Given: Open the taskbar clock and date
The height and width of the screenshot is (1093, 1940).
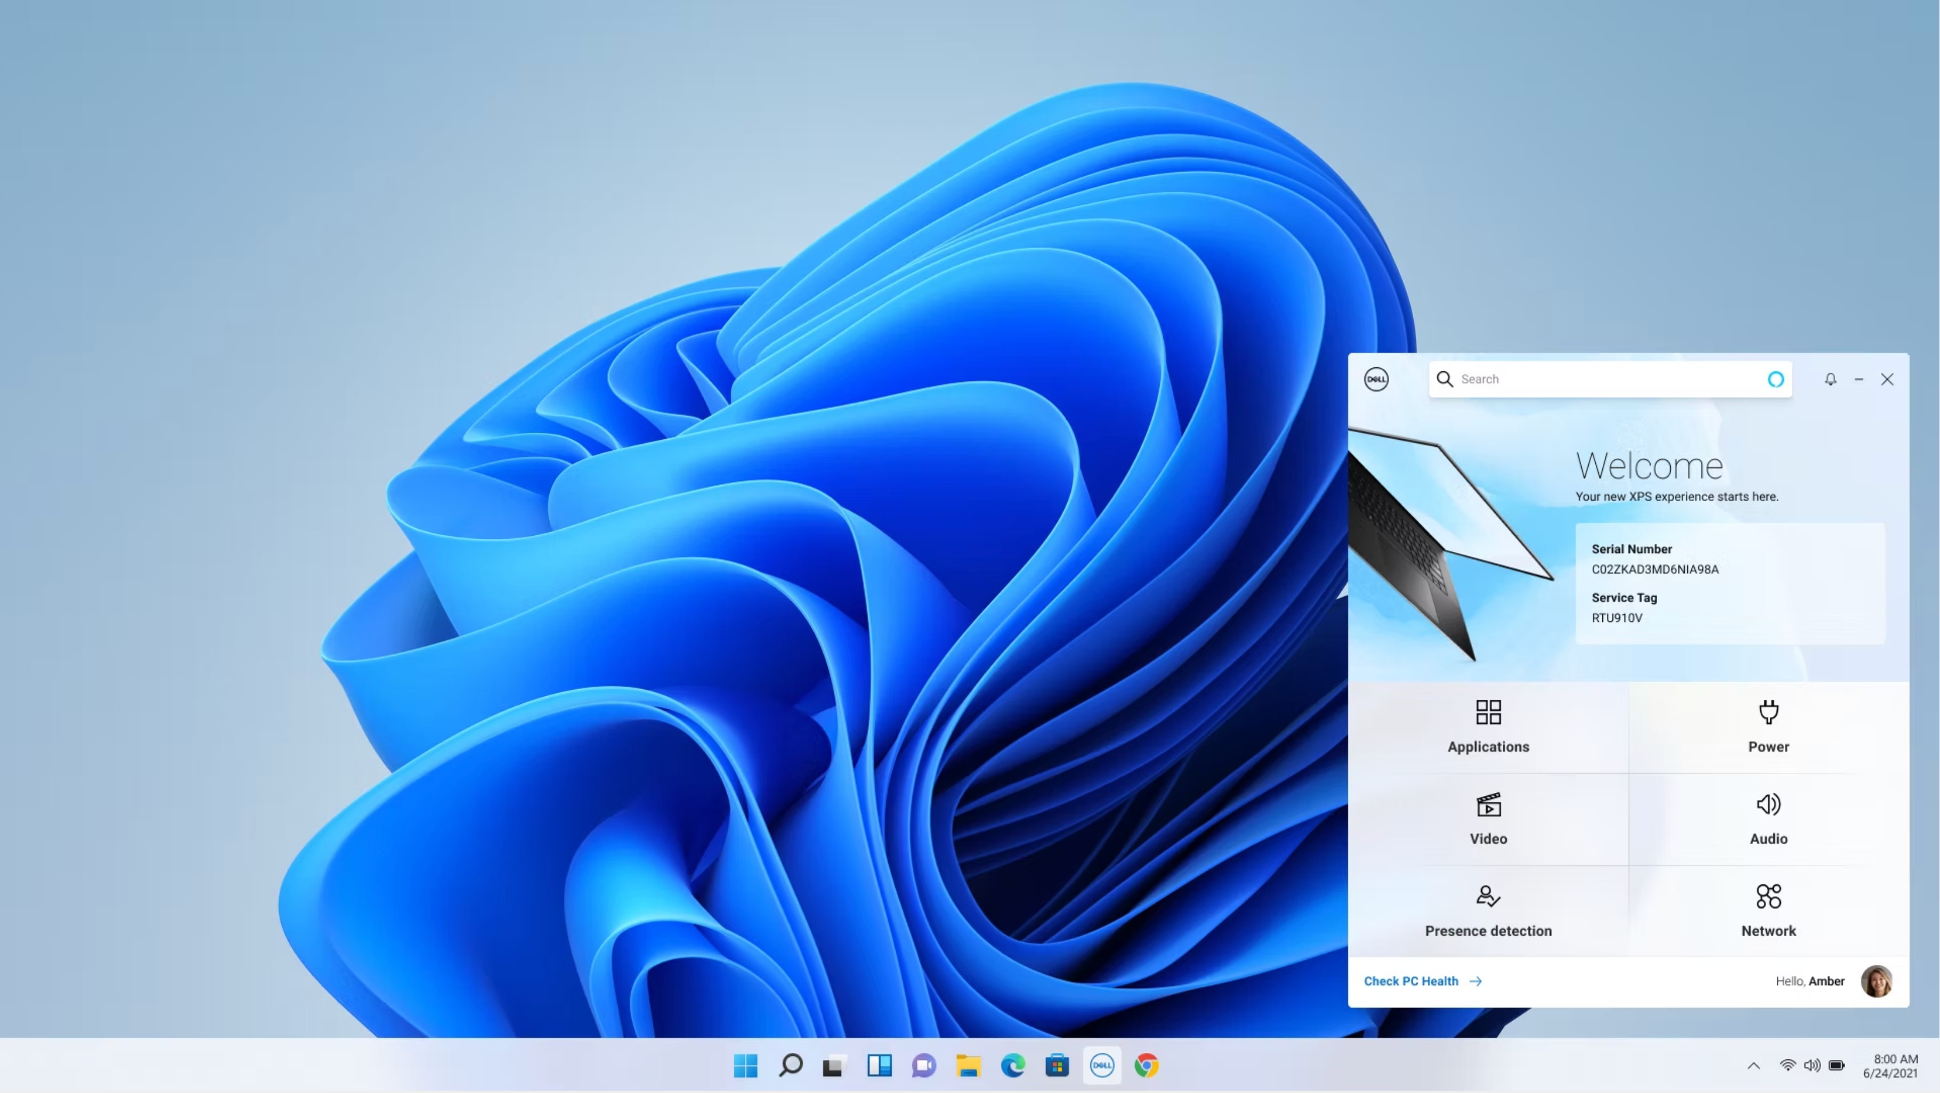Looking at the screenshot, I should click(x=1890, y=1065).
